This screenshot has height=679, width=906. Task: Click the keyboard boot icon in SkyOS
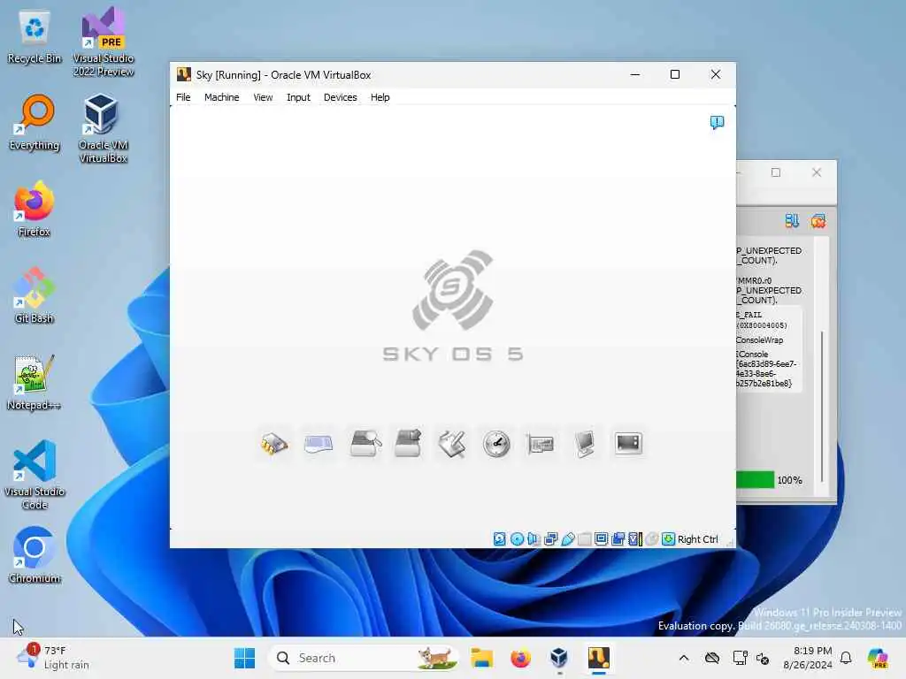click(x=319, y=444)
